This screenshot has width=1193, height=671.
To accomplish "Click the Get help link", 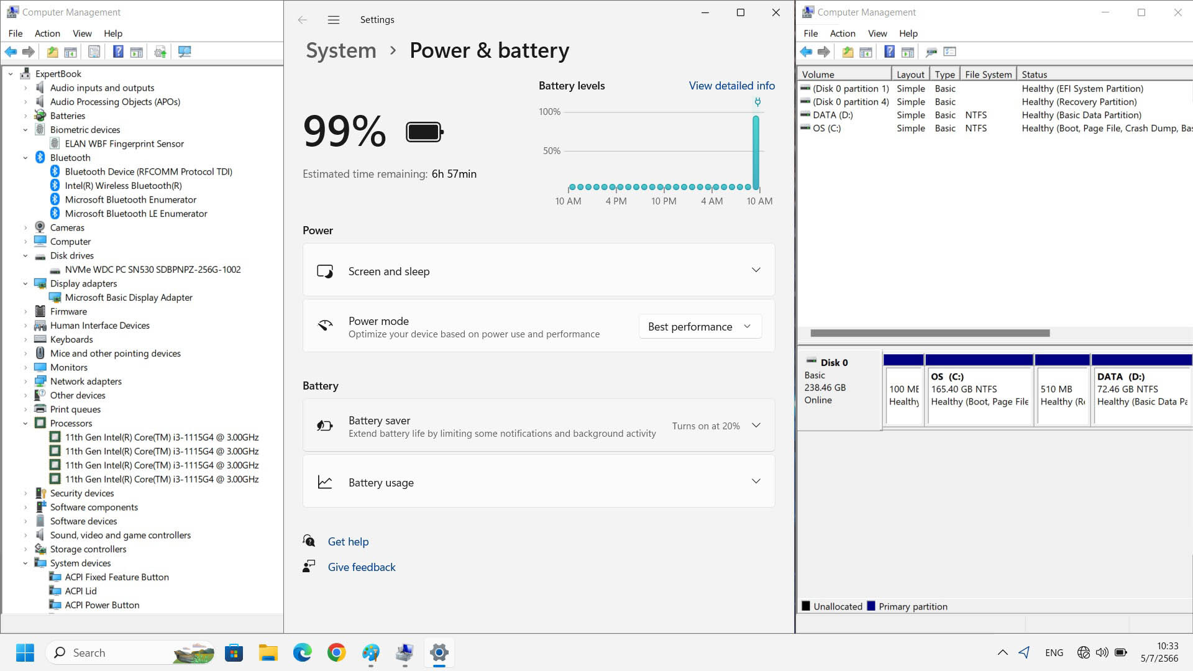I will tap(348, 542).
